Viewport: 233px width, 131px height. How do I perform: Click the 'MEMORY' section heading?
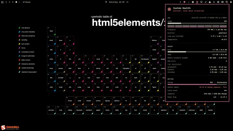(x=170, y=46)
